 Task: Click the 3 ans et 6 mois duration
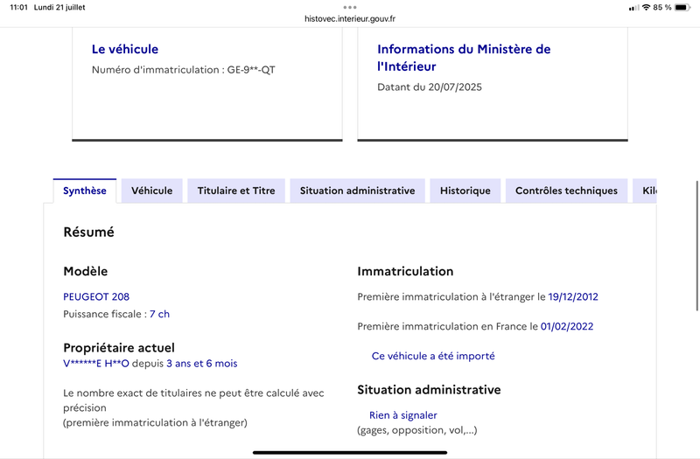[202, 364]
